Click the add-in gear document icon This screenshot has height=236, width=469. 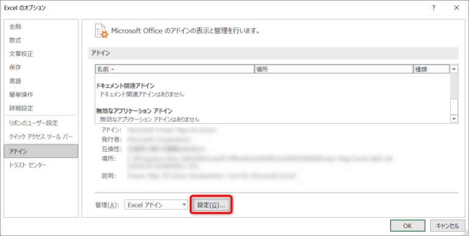pos(101,30)
